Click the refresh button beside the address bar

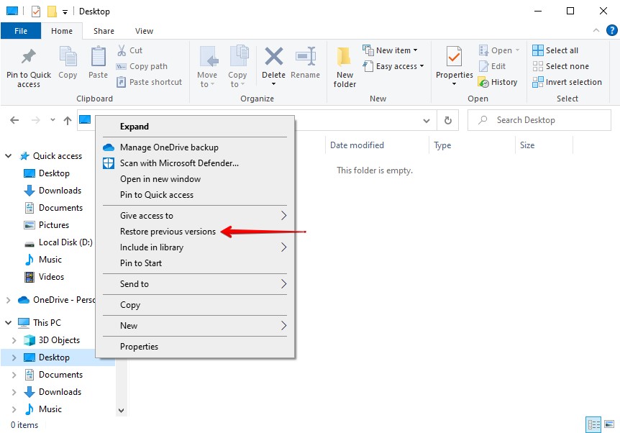click(448, 121)
